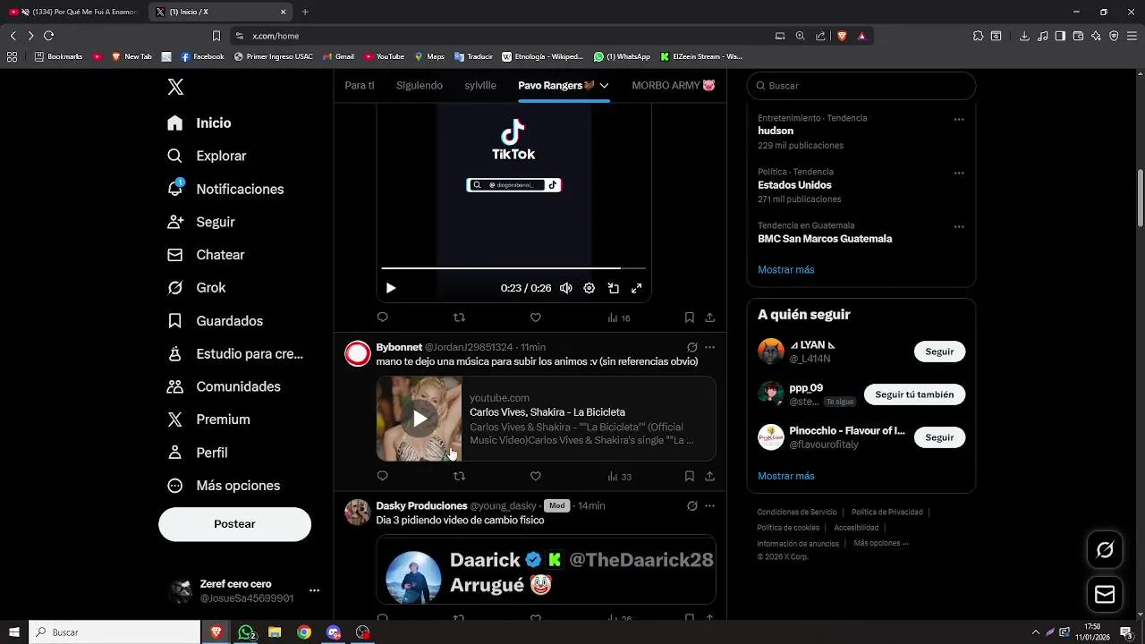Open Más opciones in the sidebar
Image resolution: width=1145 pixels, height=644 pixels.
click(224, 486)
